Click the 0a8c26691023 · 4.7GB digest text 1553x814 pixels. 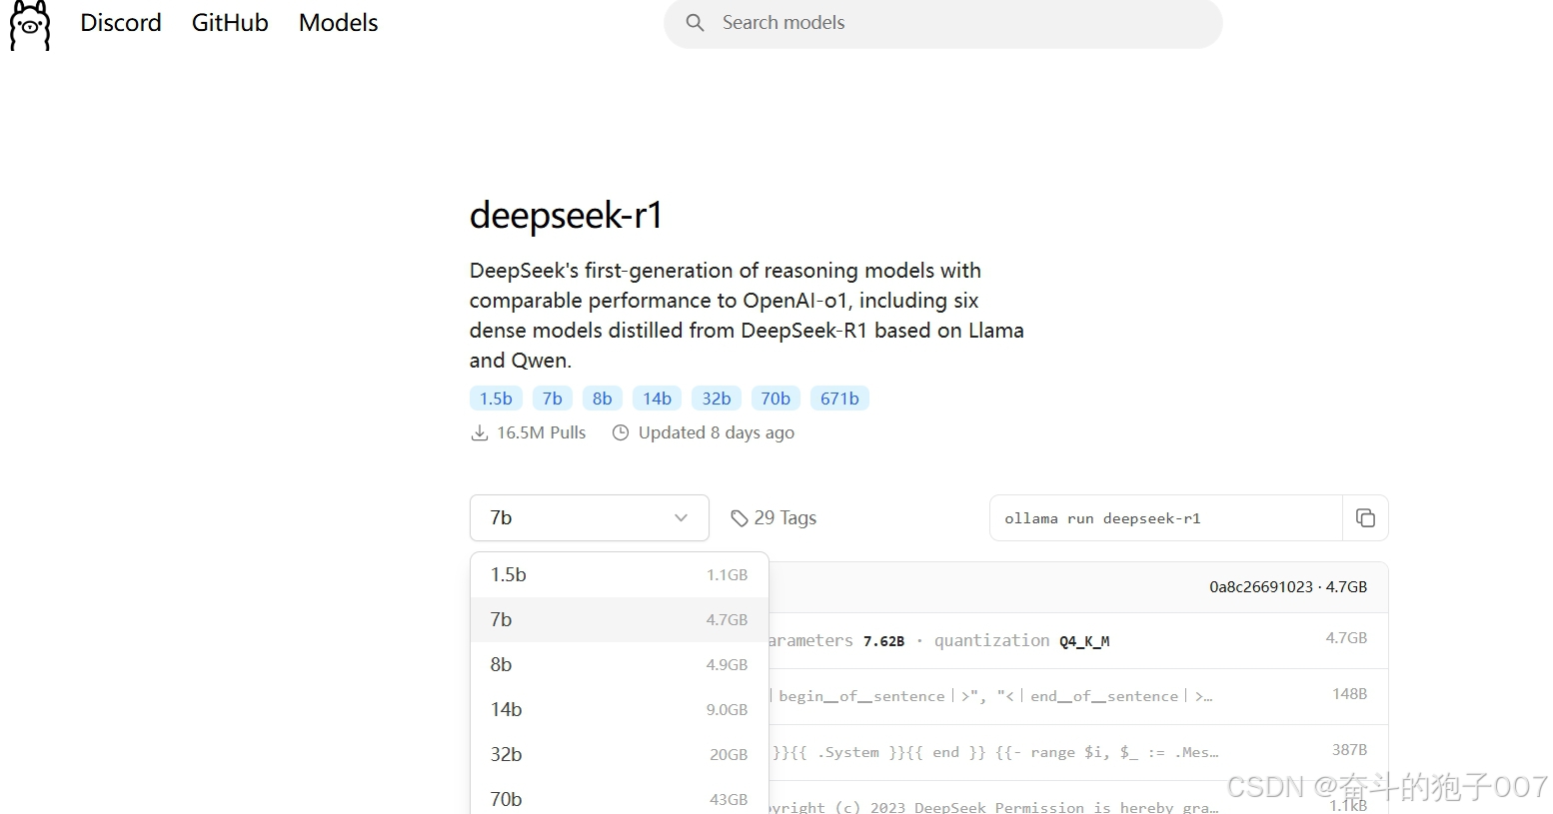point(1288,587)
